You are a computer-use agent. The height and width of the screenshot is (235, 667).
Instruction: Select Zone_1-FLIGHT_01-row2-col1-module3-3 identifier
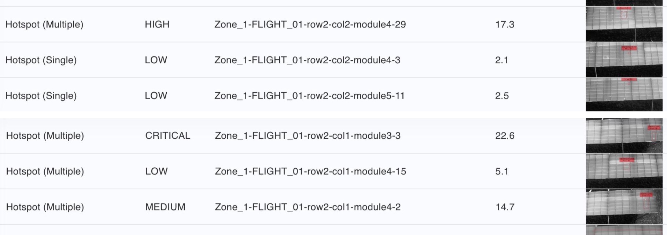point(307,136)
